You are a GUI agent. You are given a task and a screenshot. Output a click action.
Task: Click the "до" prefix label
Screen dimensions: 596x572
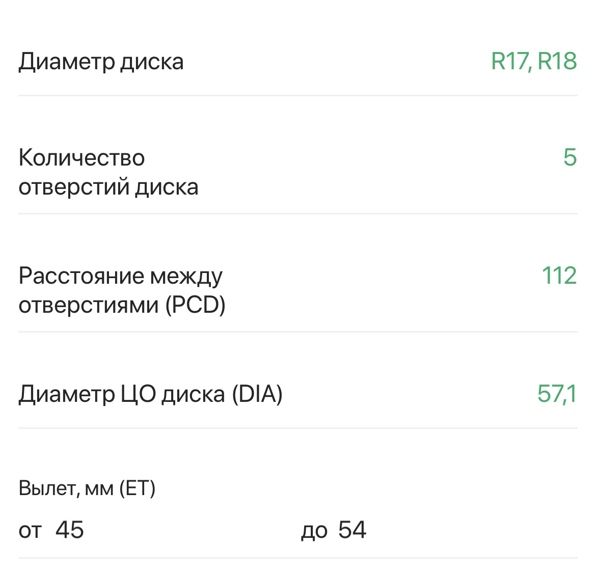coord(314,530)
